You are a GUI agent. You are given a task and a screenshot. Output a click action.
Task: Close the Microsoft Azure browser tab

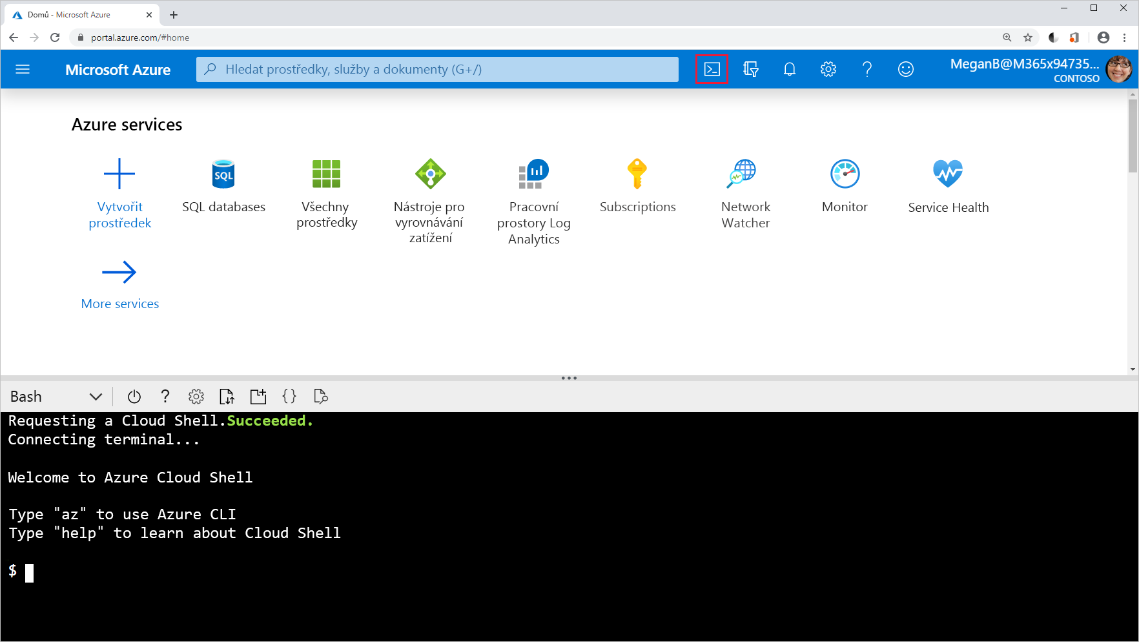(149, 15)
